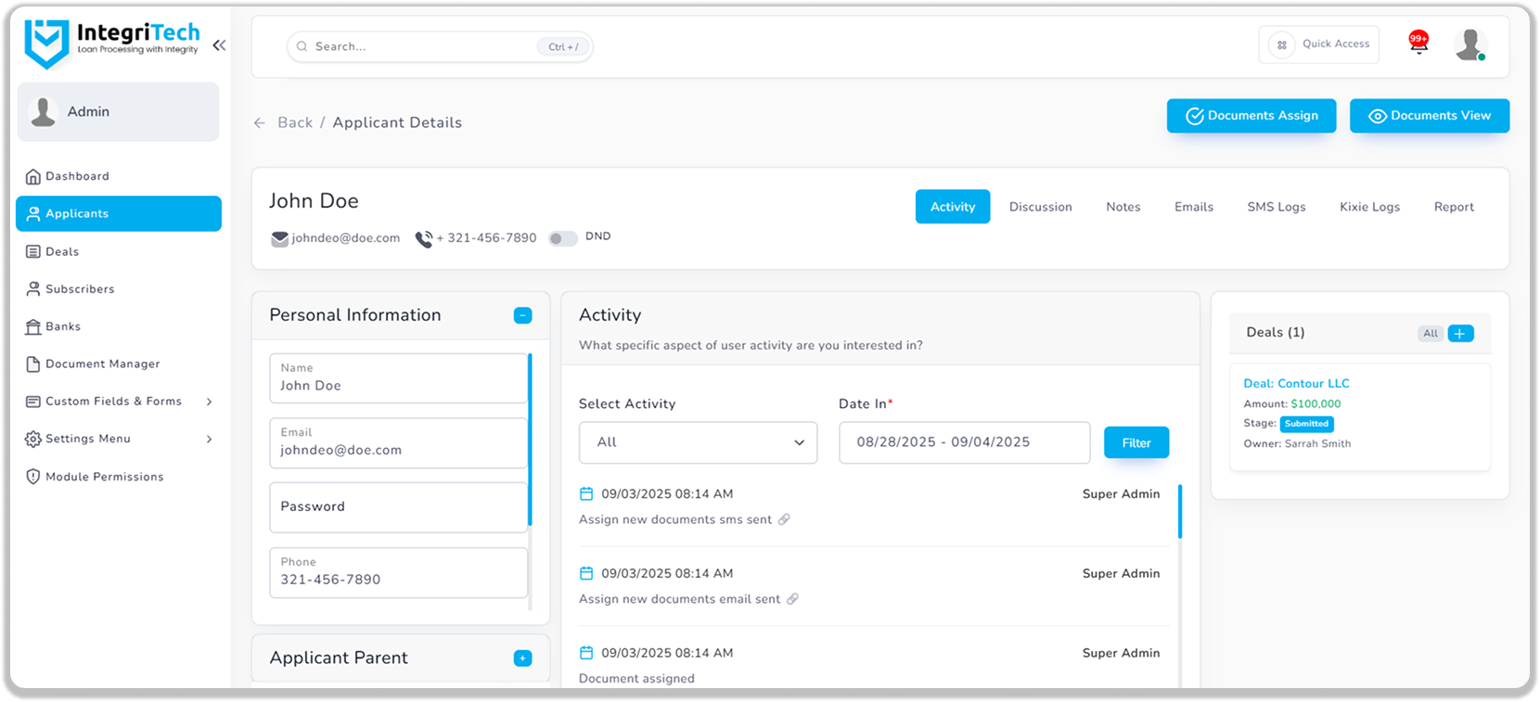
Task: Click the link icon beside email sent
Action: pyautogui.click(x=792, y=599)
